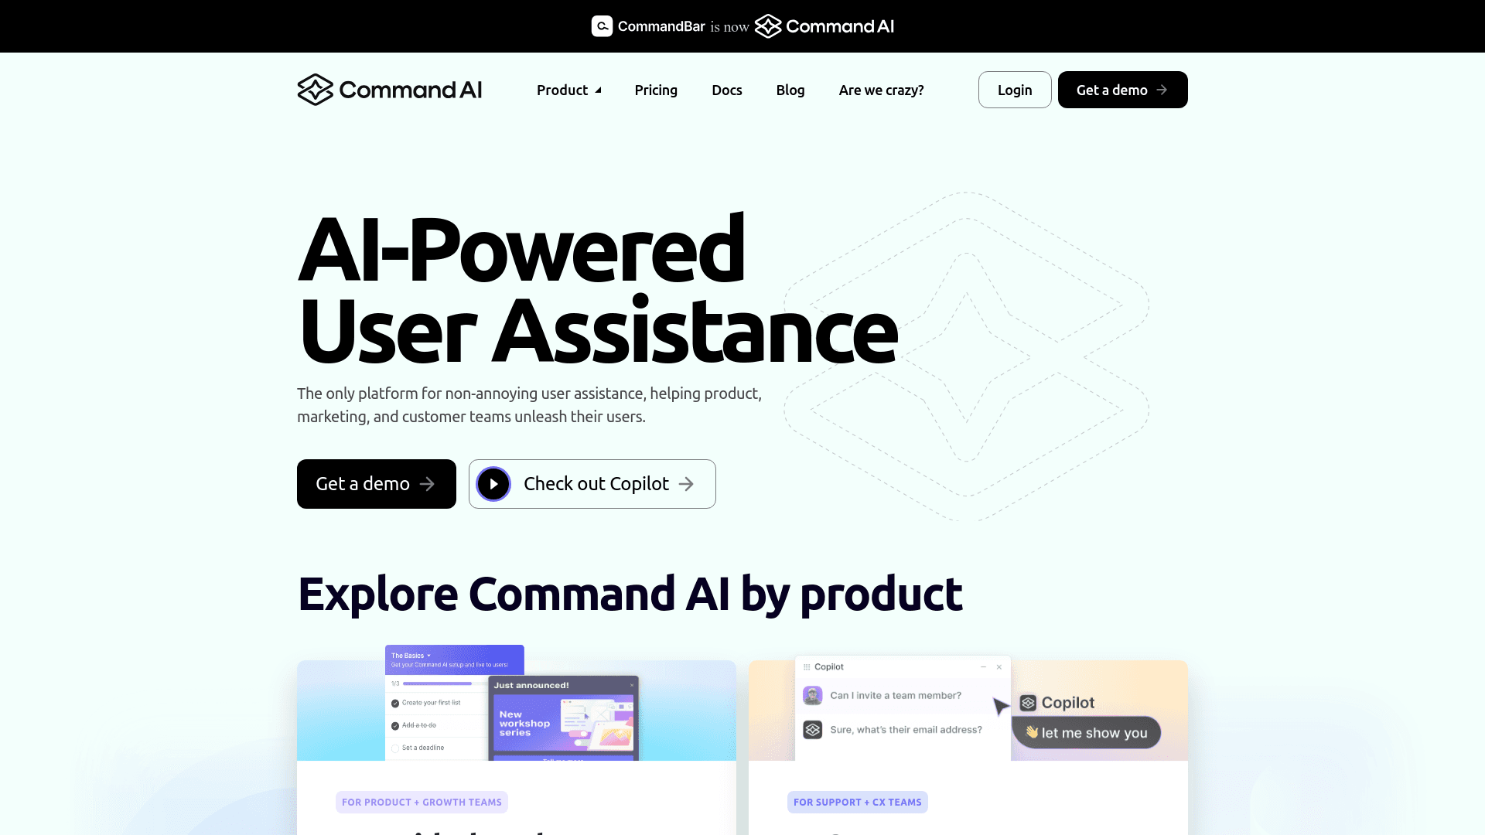
Task: Click the Docs navigation link
Action: coord(726,90)
